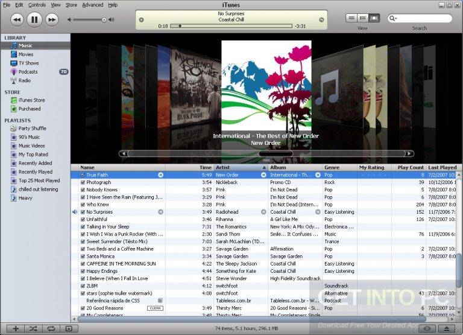Open Recently Played playlist
This screenshot has height=335, width=463.
coord(36,172)
